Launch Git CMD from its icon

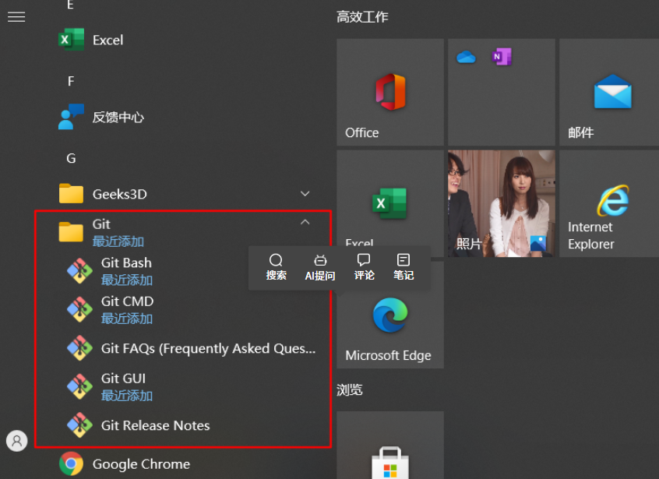(80, 310)
